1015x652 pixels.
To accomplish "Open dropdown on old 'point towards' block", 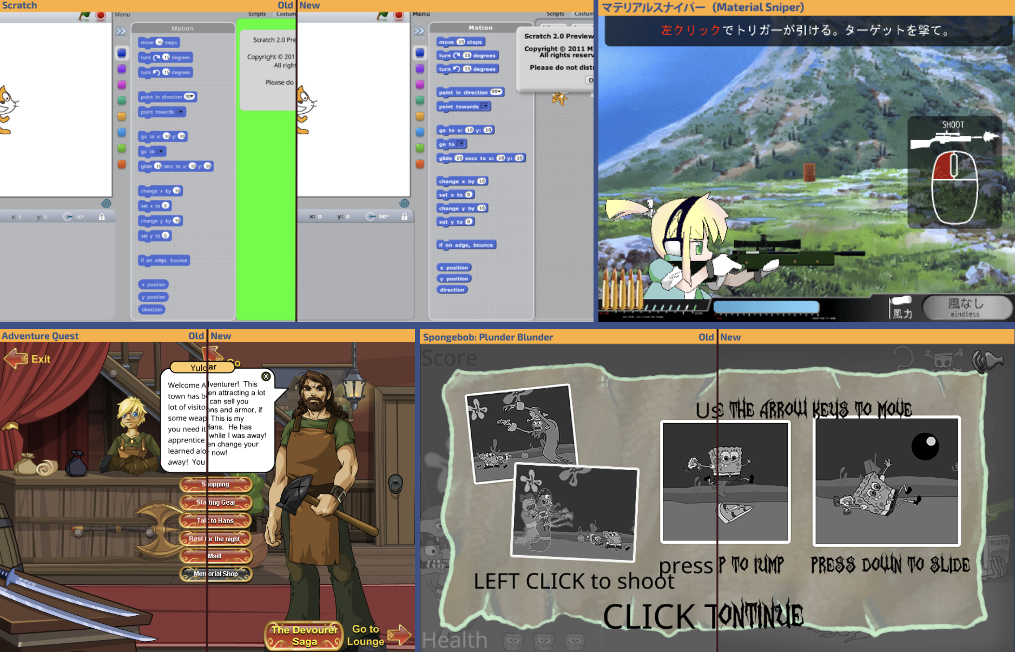I will point(180,112).
